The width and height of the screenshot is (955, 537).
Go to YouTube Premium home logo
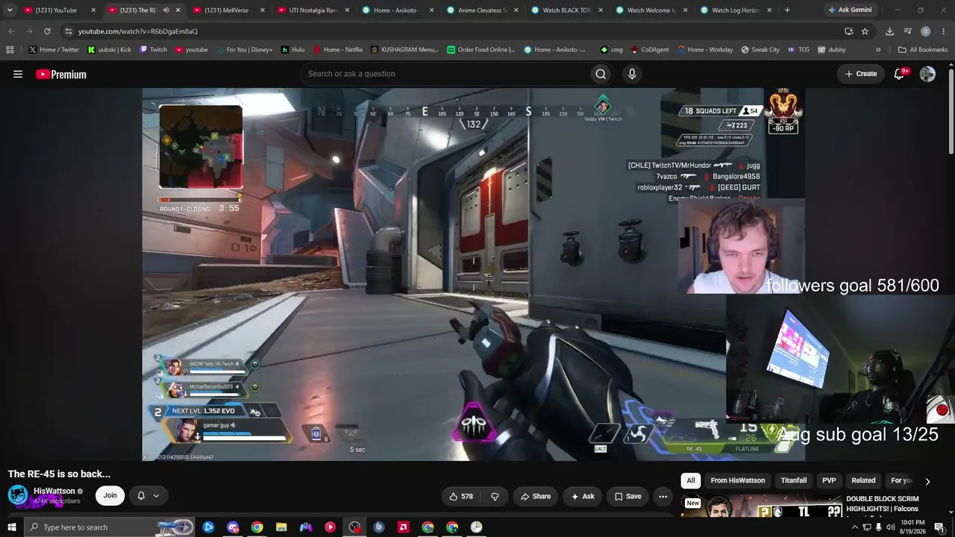click(61, 74)
